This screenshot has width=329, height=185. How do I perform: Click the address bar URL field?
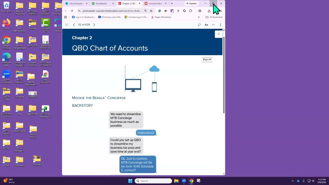tap(112, 11)
